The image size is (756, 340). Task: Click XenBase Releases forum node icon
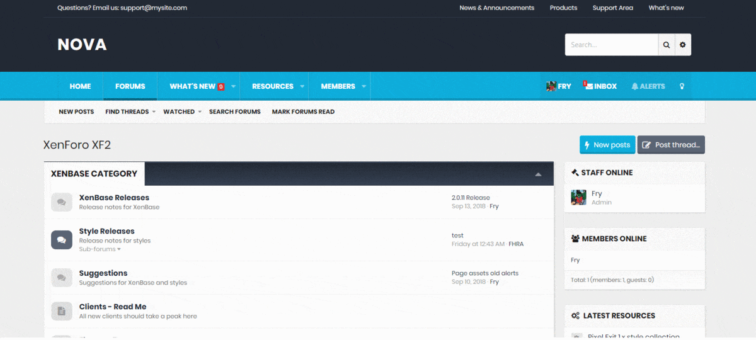click(62, 202)
